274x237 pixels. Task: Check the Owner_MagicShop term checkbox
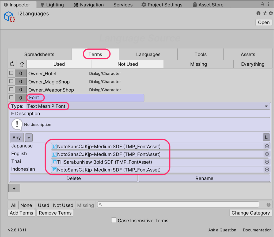point(11,81)
